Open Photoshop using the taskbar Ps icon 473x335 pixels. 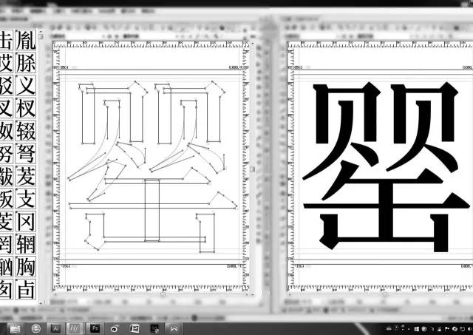click(95, 327)
